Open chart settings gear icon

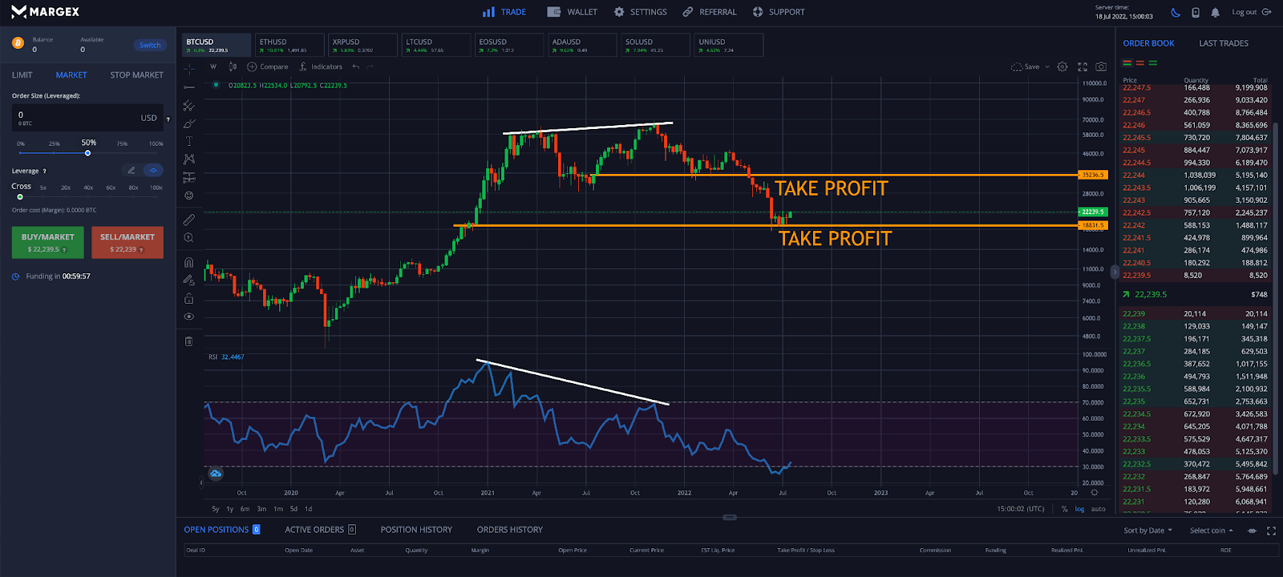1062,67
